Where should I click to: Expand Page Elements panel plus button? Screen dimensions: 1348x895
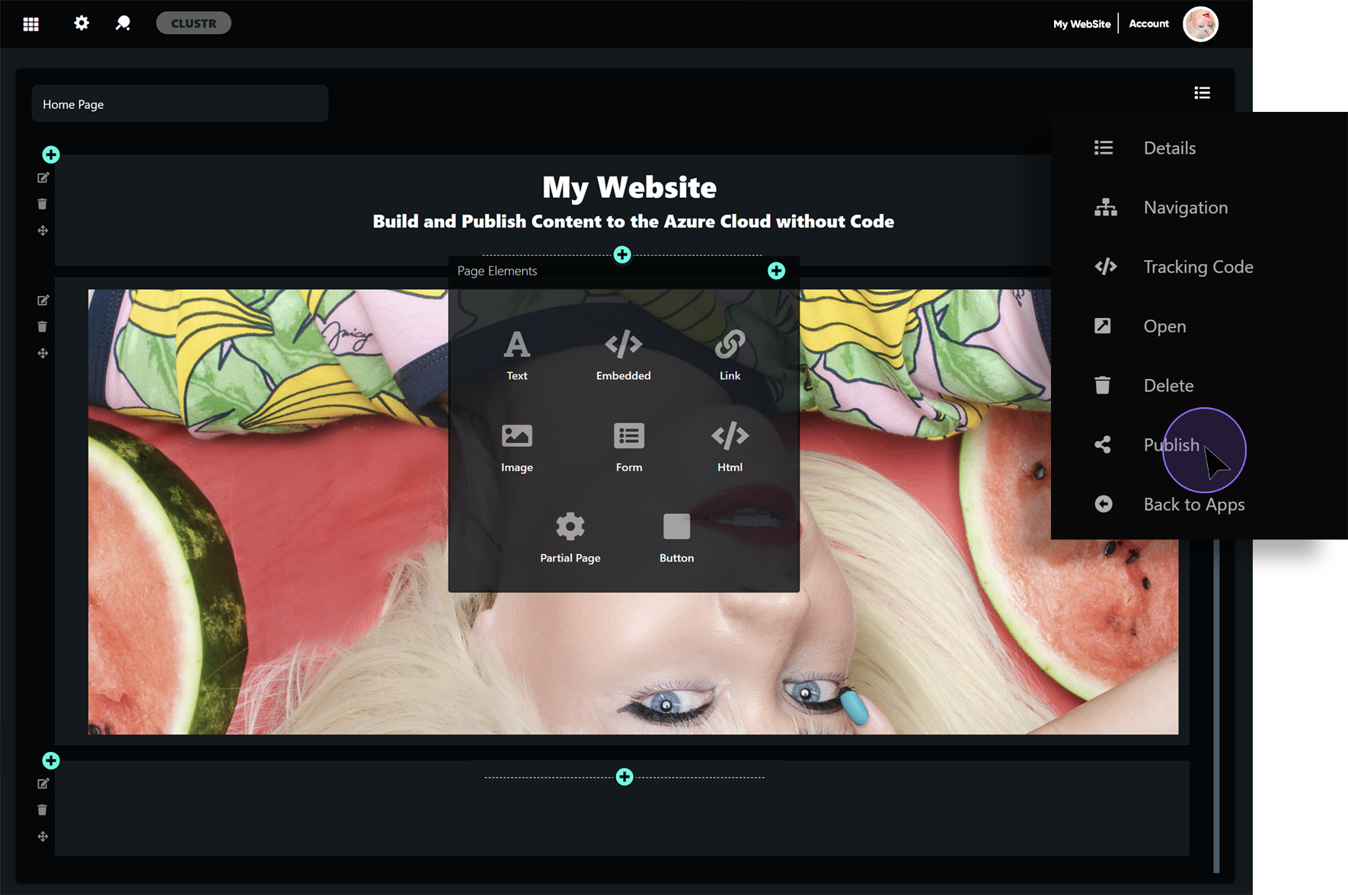coord(776,271)
